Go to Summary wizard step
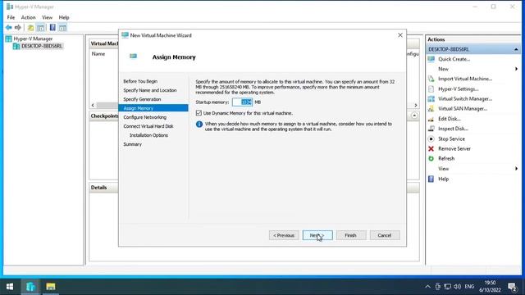 pos(133,144)
